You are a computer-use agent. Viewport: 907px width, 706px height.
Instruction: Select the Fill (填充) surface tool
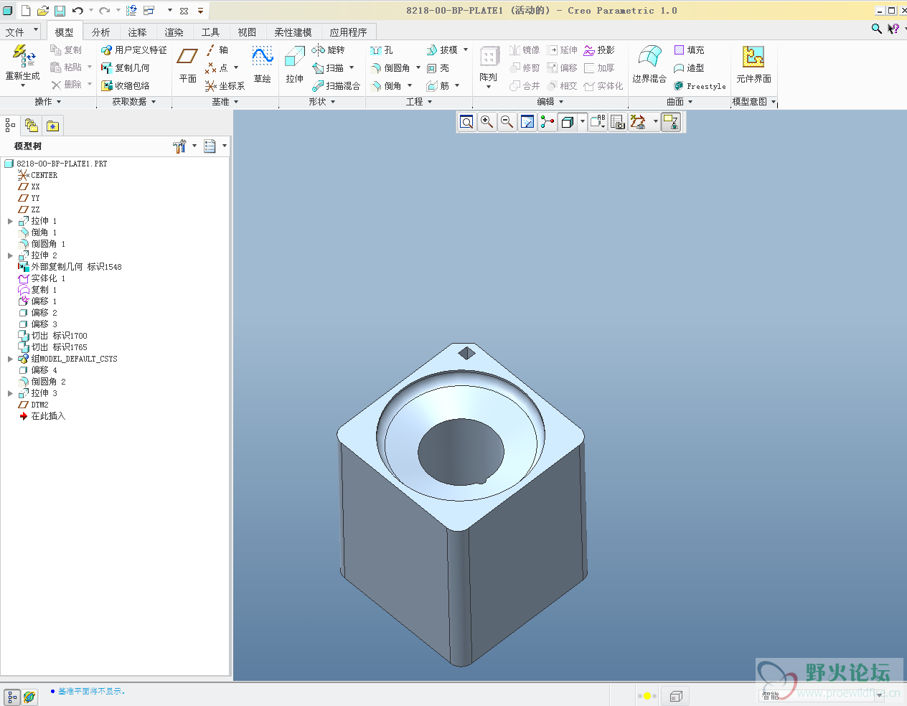689,50
